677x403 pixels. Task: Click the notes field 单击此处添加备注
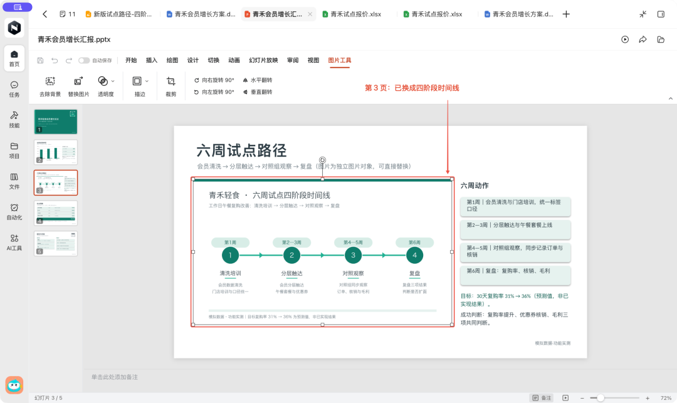point(115,377)
